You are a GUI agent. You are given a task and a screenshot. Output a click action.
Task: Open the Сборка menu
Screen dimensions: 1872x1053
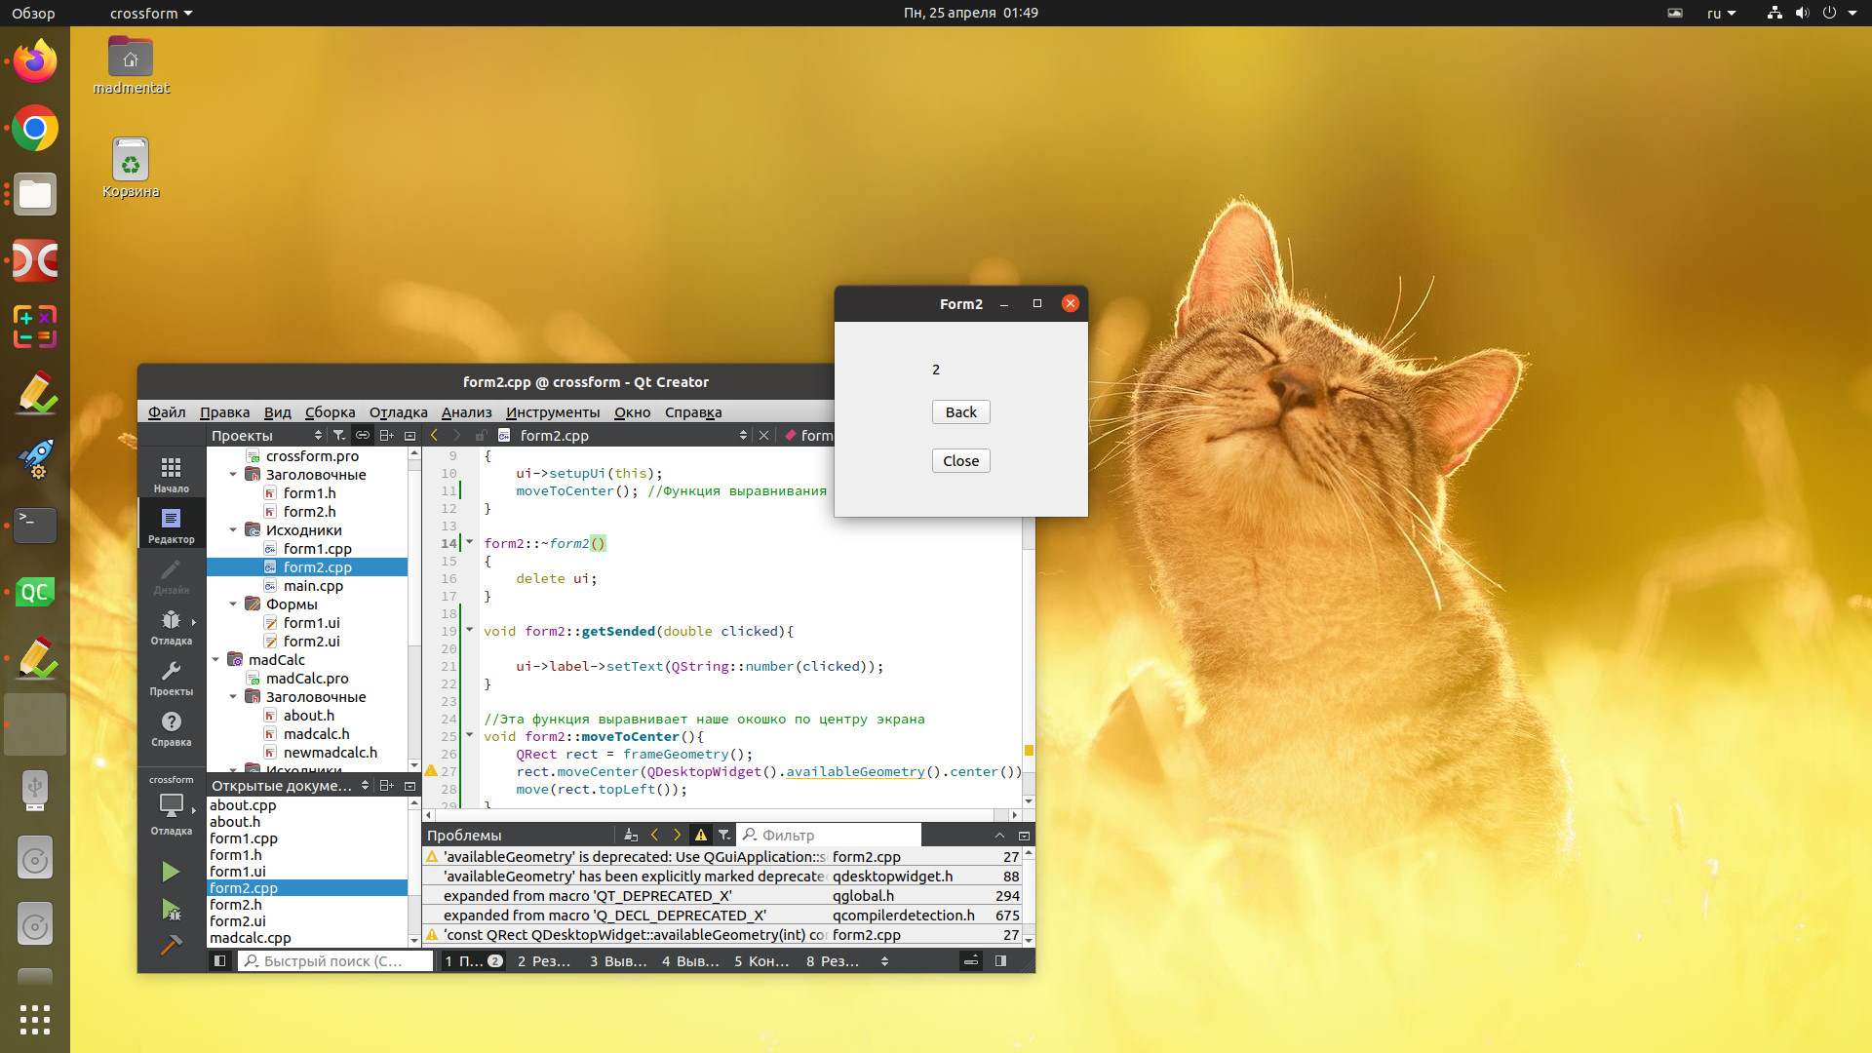[330, 412]
